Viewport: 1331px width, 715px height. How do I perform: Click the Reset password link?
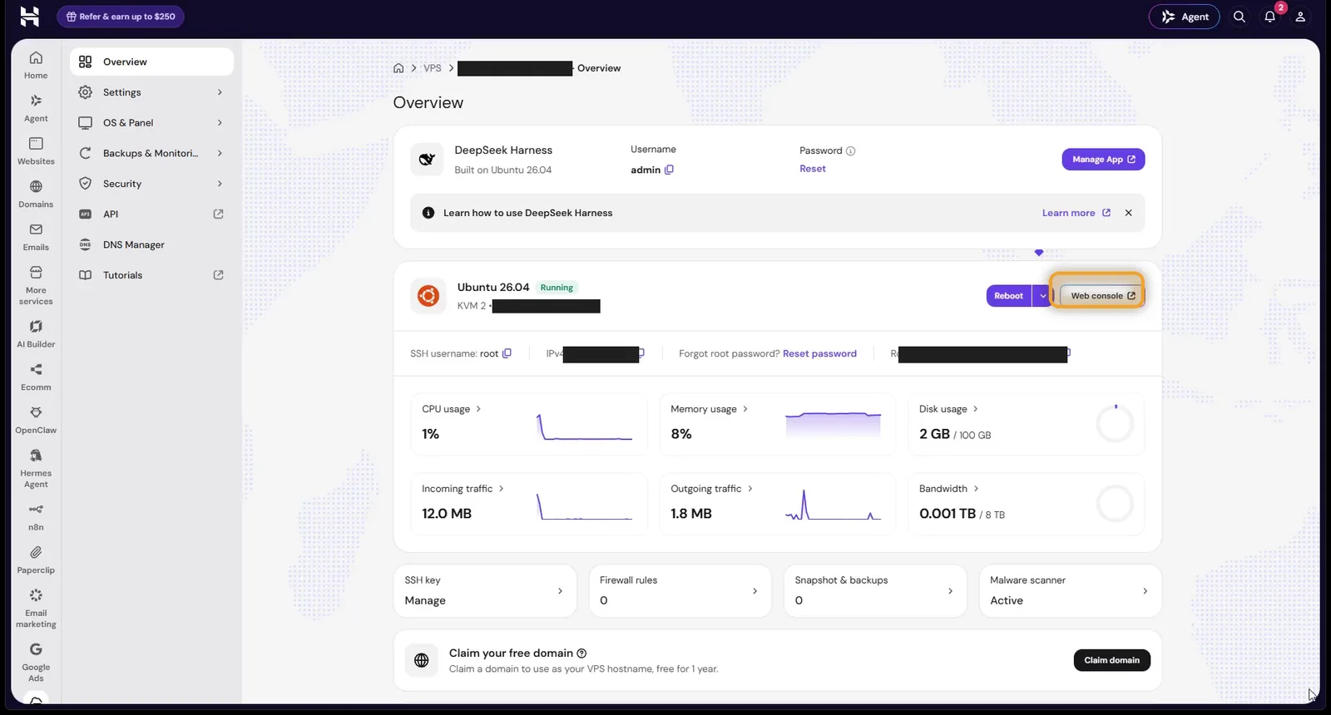819,353
